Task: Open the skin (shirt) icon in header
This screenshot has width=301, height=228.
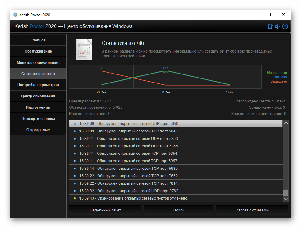Action: (x=270, y=26)
